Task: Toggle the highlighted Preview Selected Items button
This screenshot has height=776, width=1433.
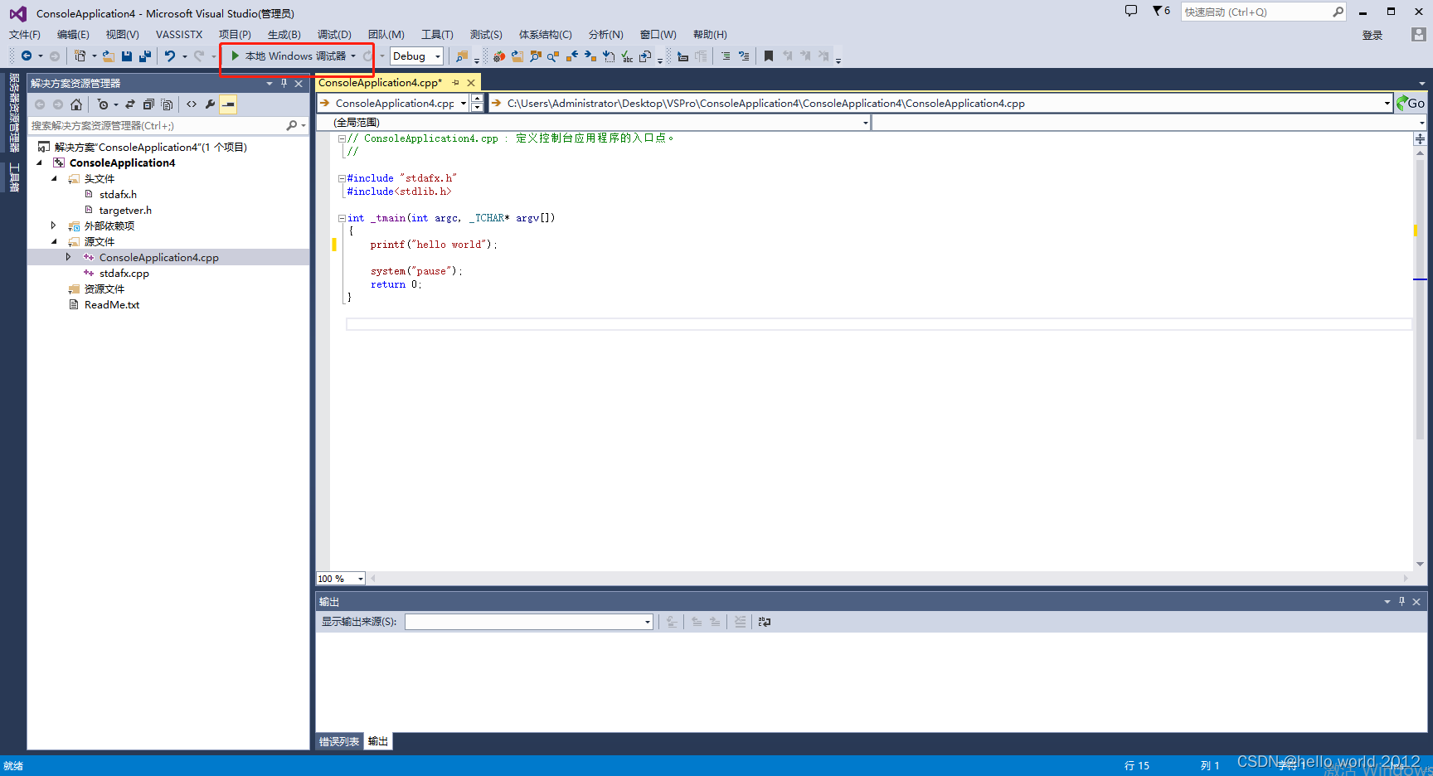Action: point(228,104)
